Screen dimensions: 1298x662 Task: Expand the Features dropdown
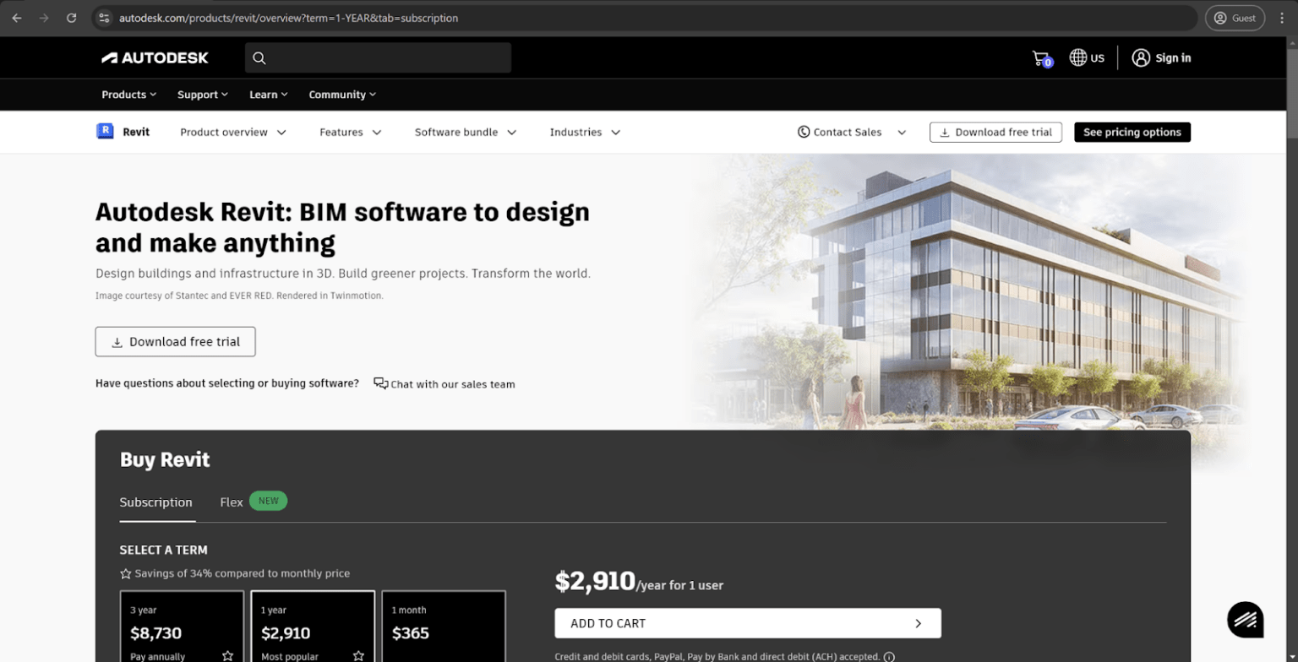point(351,132)
